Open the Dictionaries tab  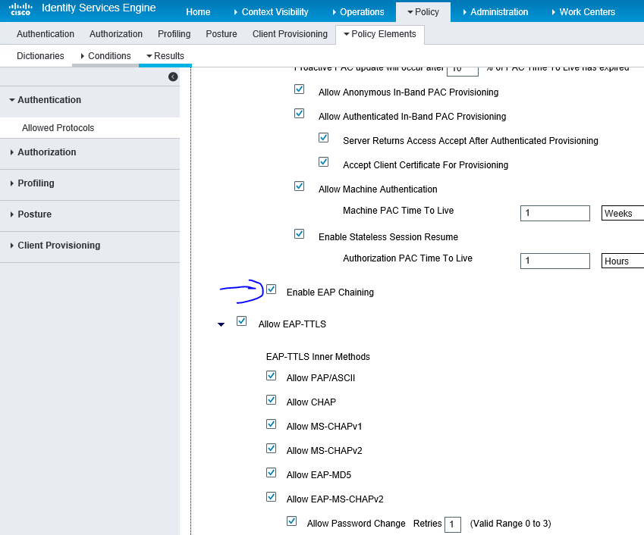click(x=40, y=56)
